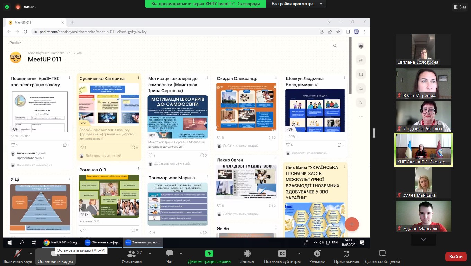Click Добавить комментарий under Сусліченко Катерина post
The image size is (471, 266).
coord(103,156)
